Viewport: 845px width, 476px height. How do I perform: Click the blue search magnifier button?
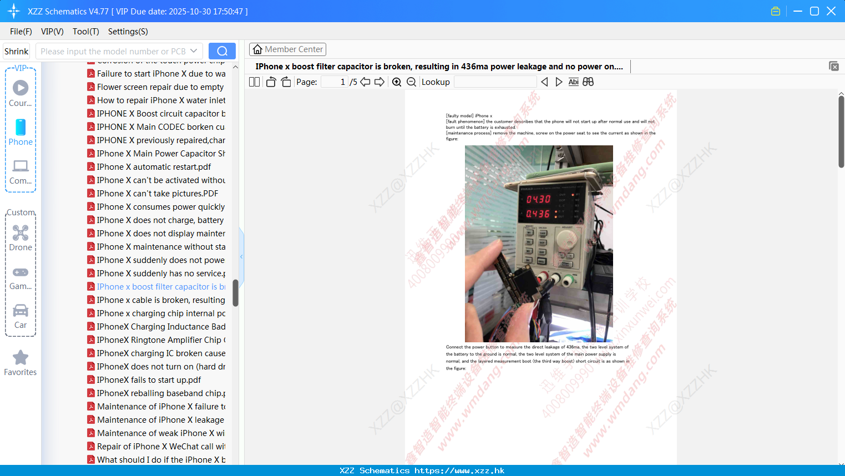pyautogui.click(x=222, y=51)
